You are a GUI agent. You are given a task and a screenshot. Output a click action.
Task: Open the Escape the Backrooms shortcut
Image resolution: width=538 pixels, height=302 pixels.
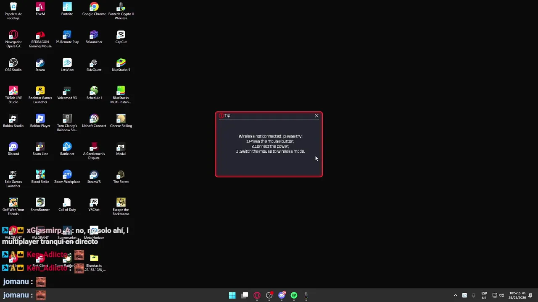(x=121, y=207)
